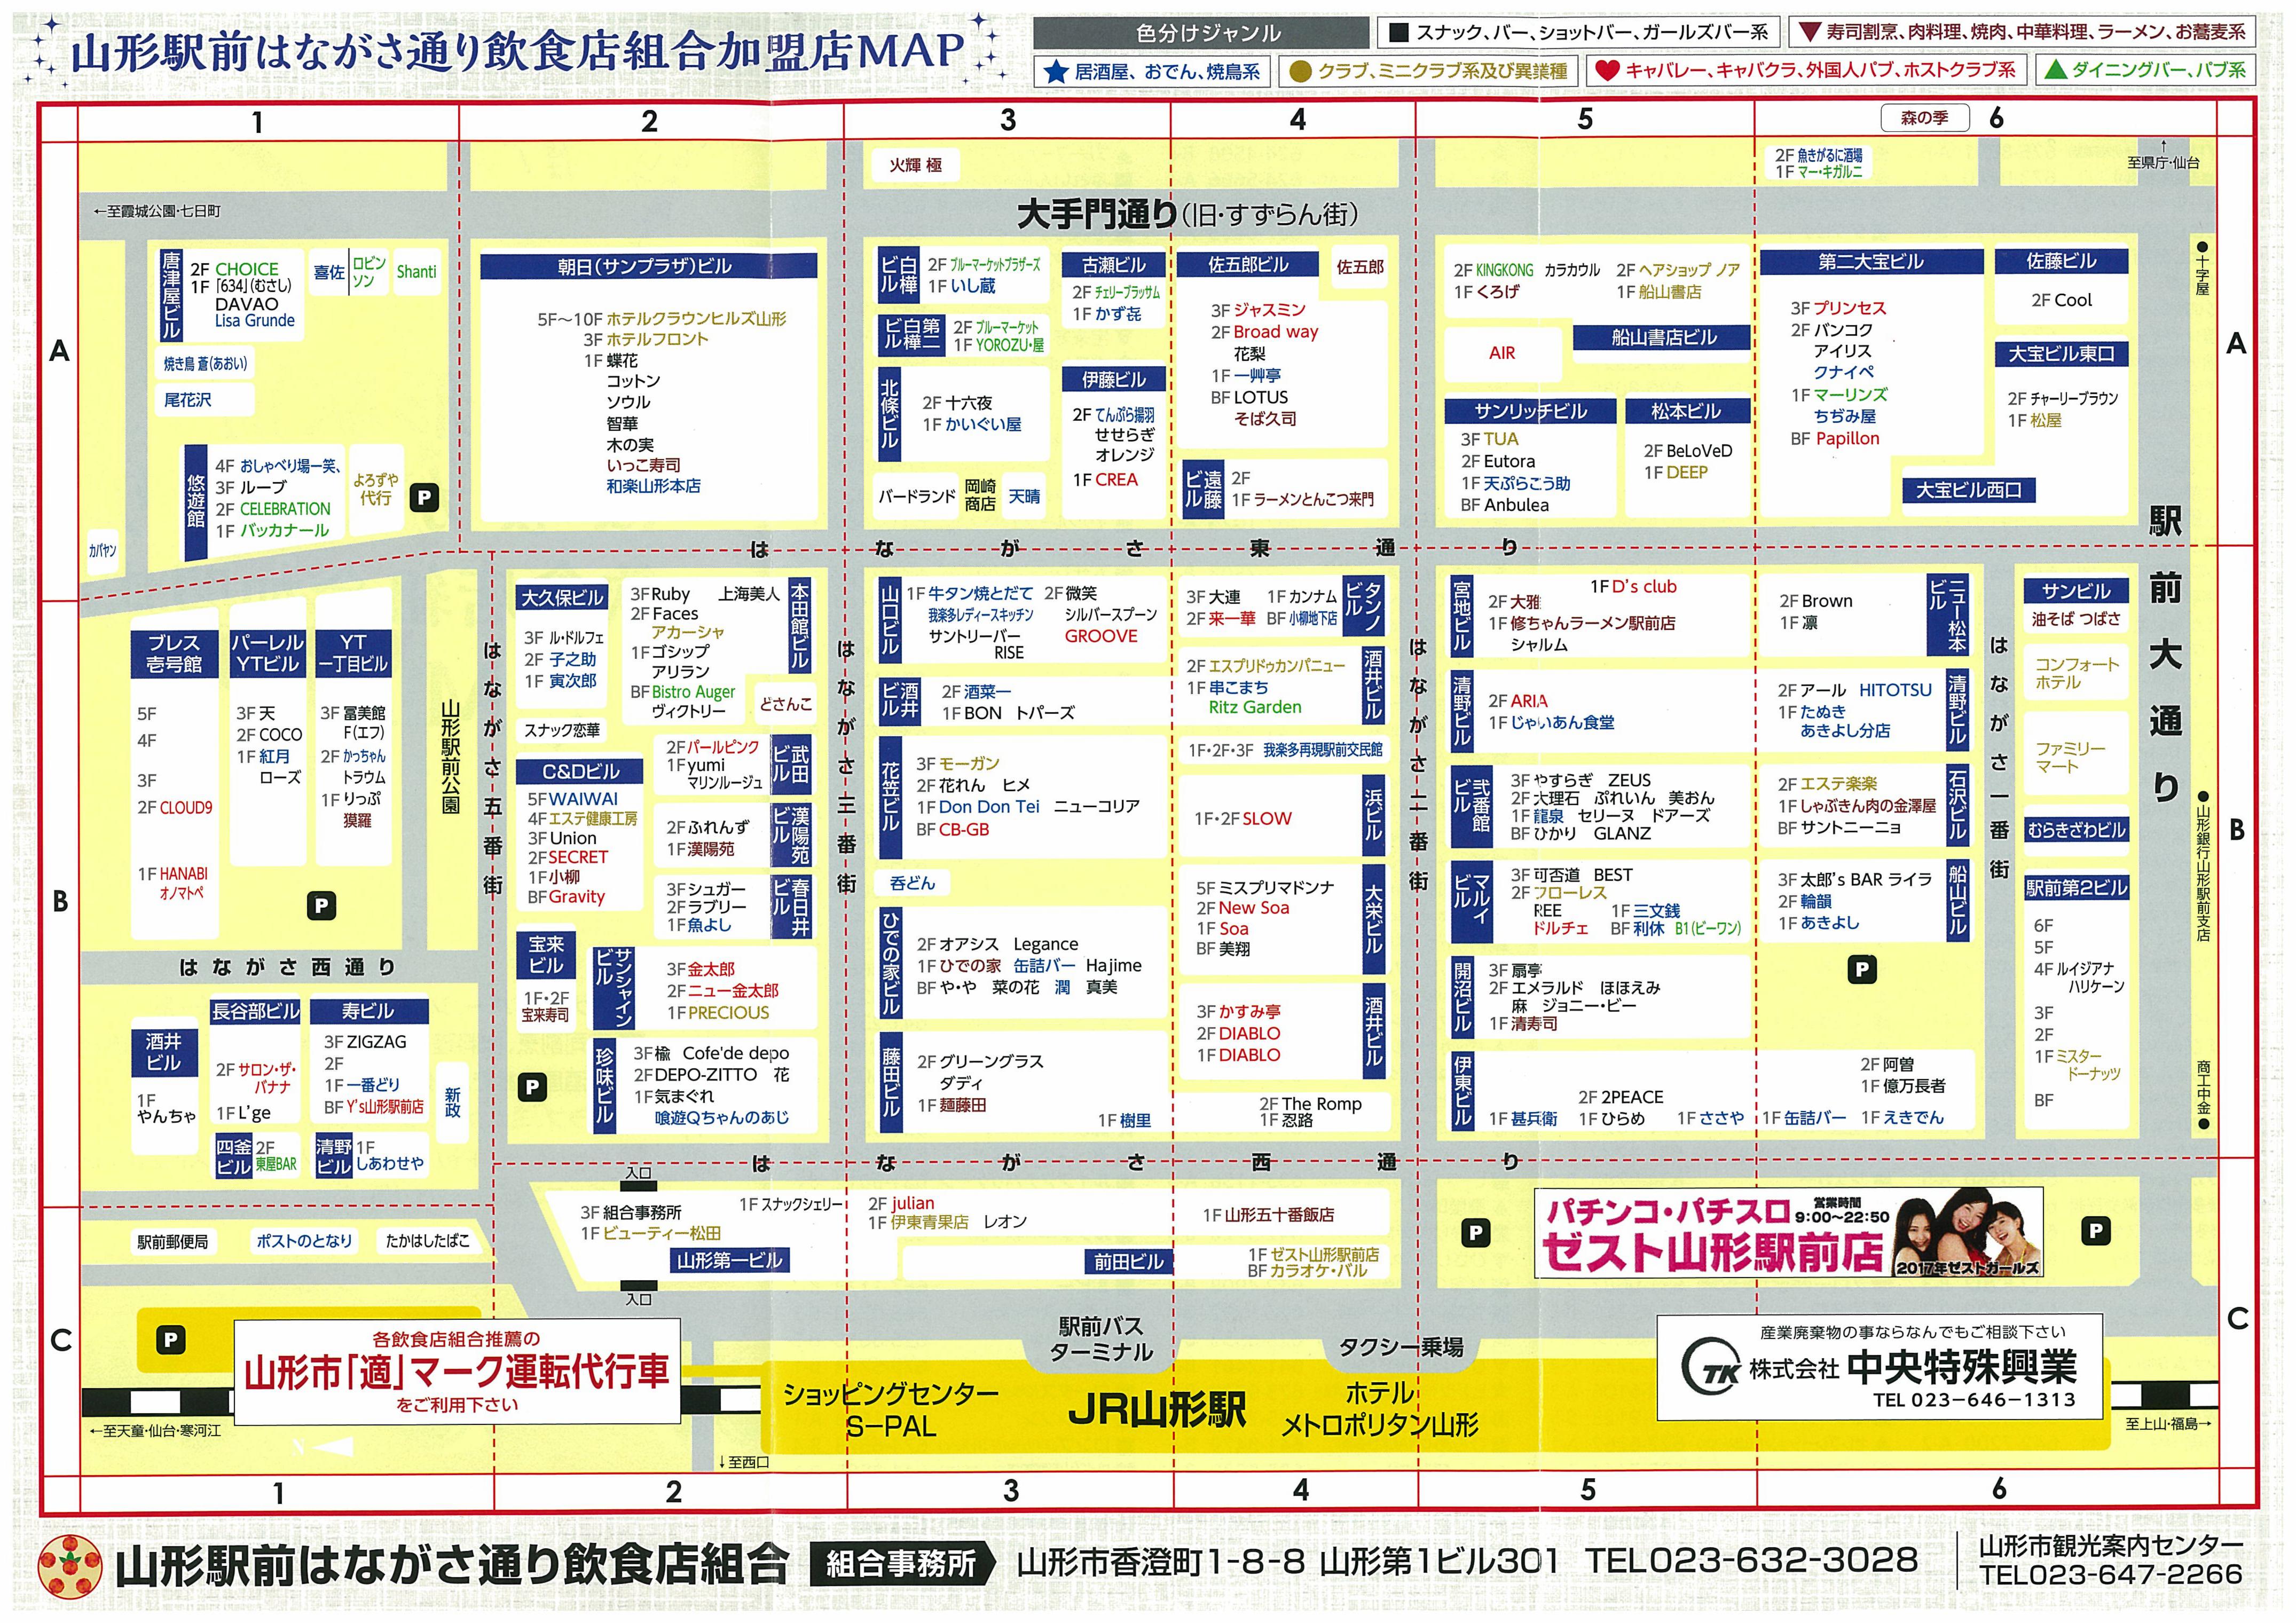Click the 森の季 label at top
Viewport: 2296px width, 1623px height.
tap(1924, 118)
